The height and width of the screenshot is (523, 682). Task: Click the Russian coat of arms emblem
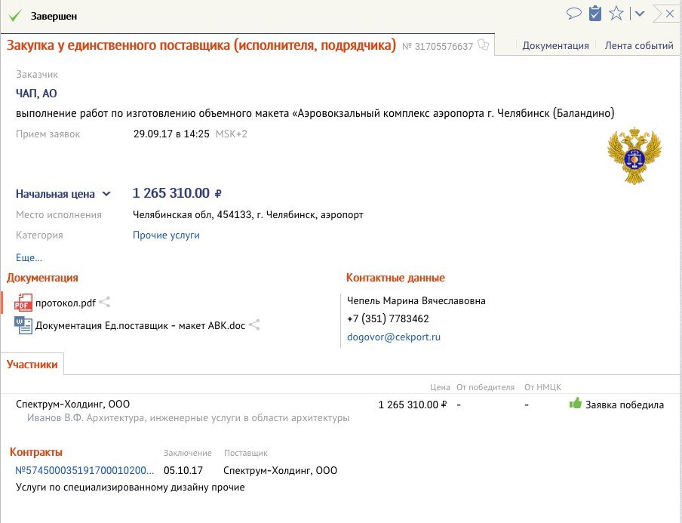[634, 155]
